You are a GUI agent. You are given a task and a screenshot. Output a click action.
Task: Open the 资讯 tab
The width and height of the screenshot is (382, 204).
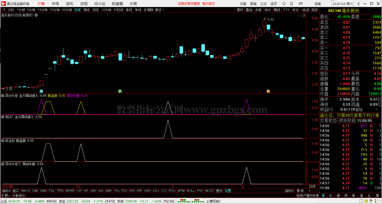tap(70, 4)
